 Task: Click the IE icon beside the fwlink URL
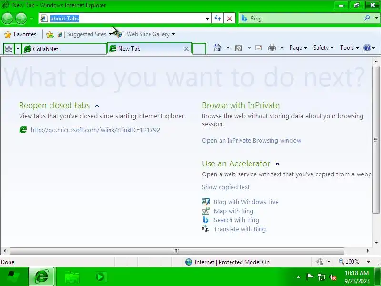click(x=23, y=130)
